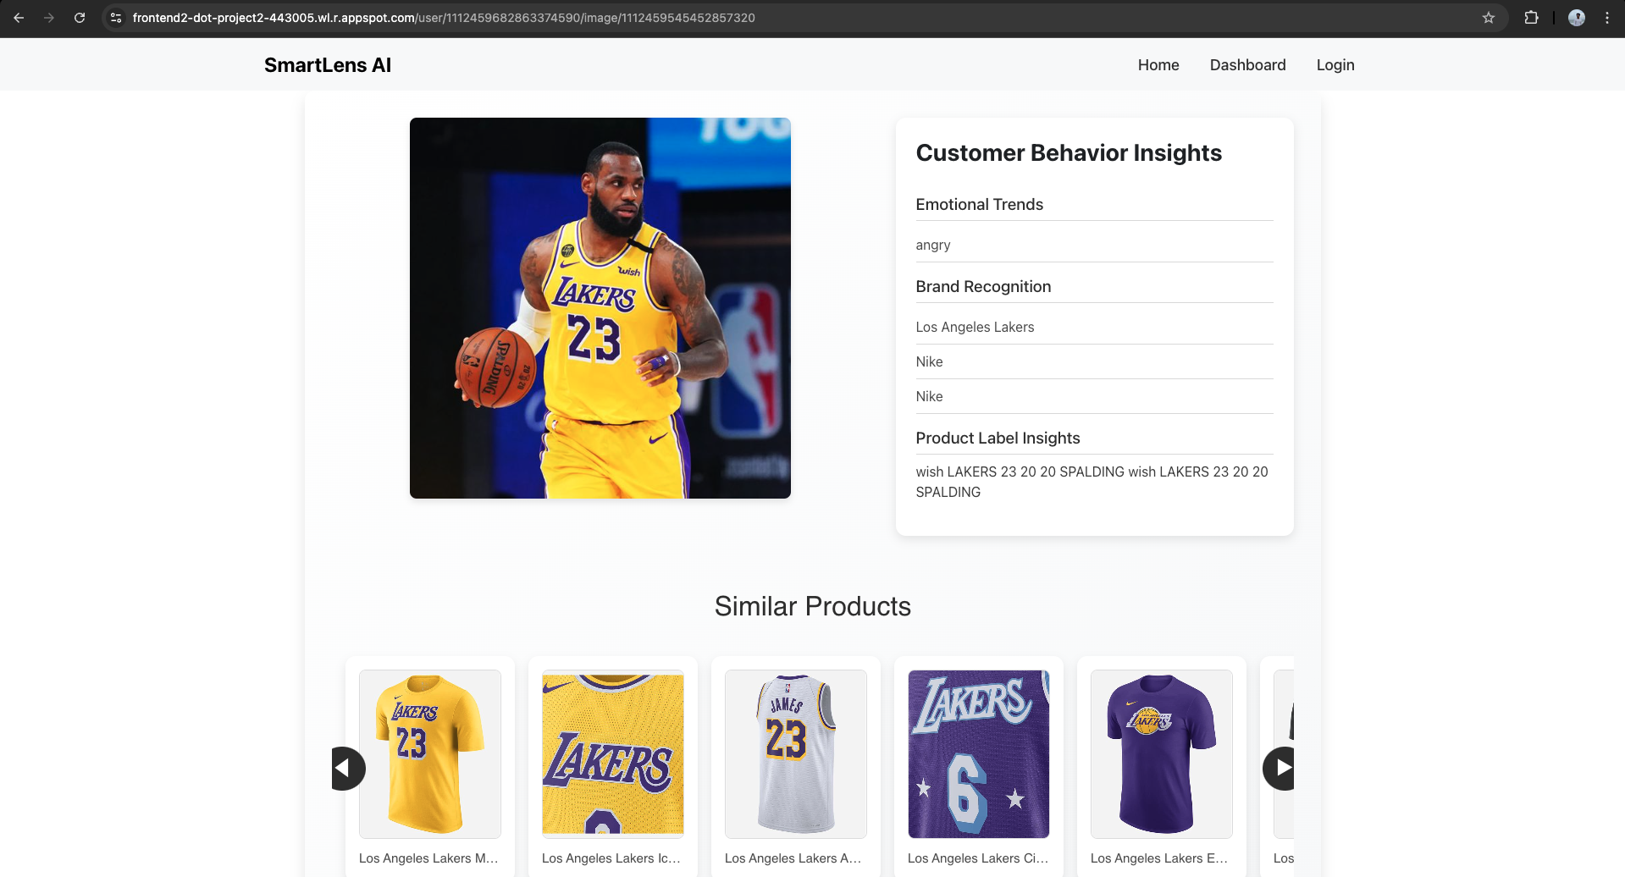The height and width of the screenshot is (877, 1625).
Task: Open the Chrome profile avatar
Action: click(1577, 18)
